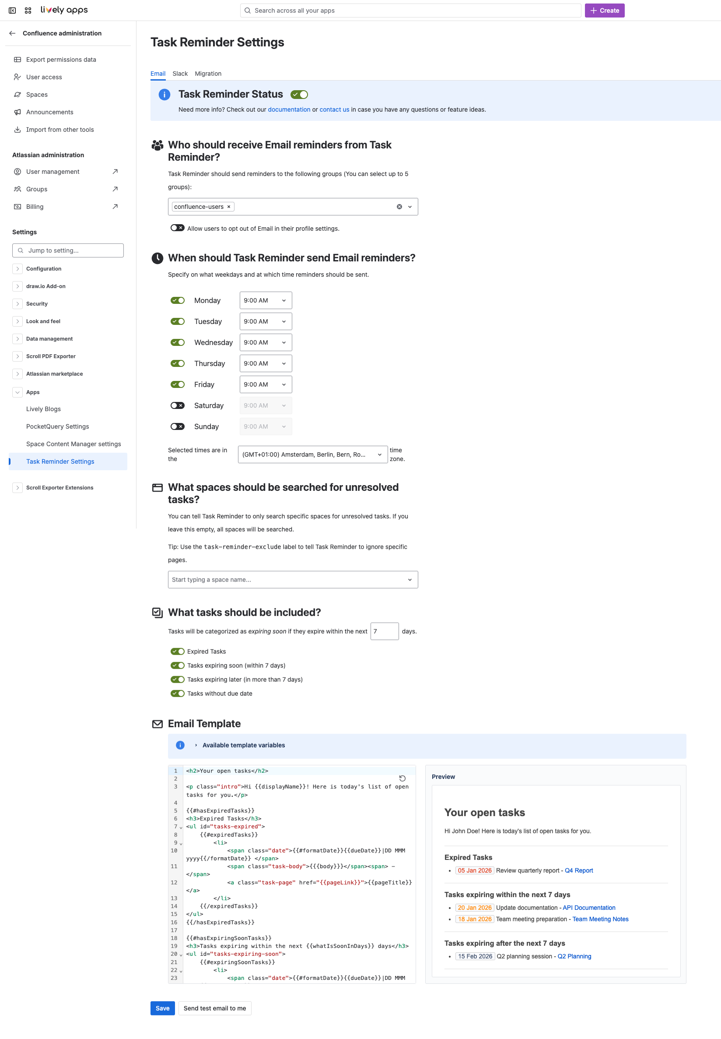Switch to the Slack tab

(x=180, y=73)
